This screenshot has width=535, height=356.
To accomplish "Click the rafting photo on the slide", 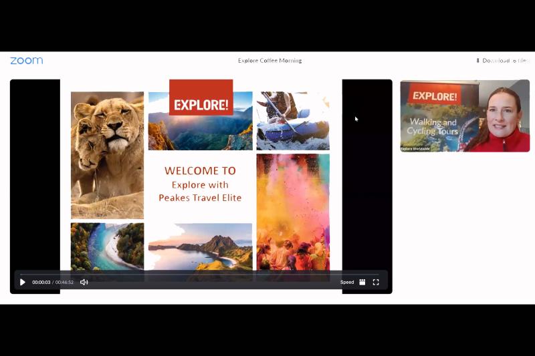I will 293,121.
